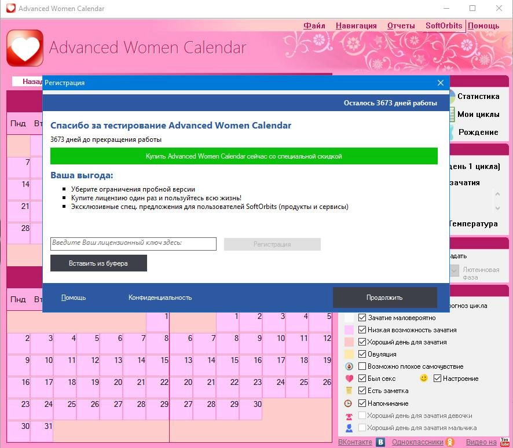This screenshot has height=448, width=513.
Task: Open Рождение in the side panel
Action: pyautogui.click(x=478, y=132)
